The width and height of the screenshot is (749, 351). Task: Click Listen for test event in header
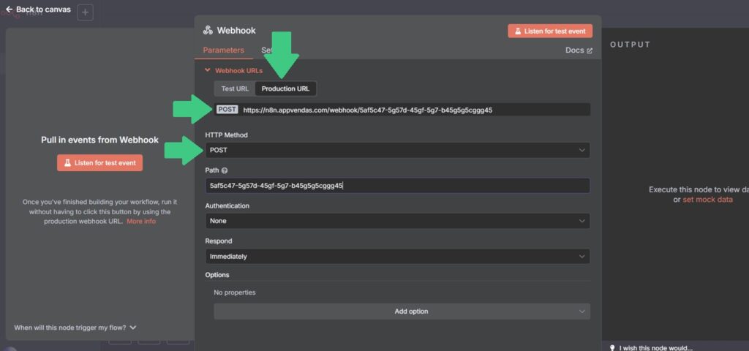tap(550, 31)
